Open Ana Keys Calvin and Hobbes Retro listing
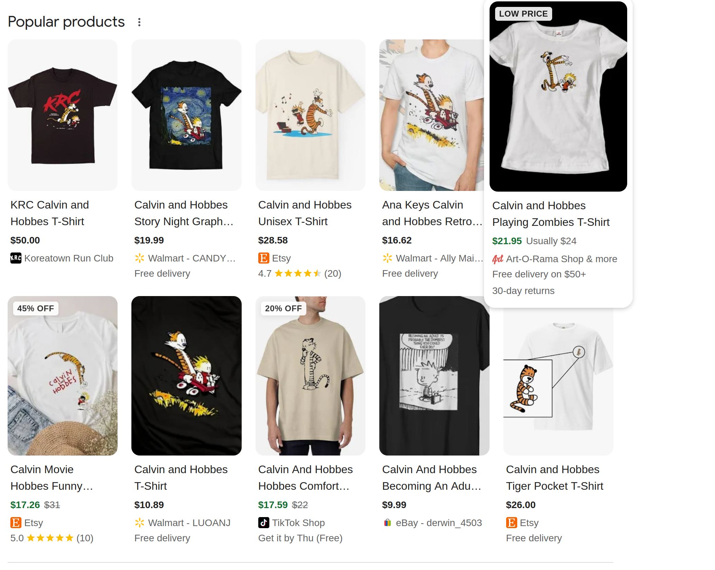The image size is (715, 570). tap(432, 213)
